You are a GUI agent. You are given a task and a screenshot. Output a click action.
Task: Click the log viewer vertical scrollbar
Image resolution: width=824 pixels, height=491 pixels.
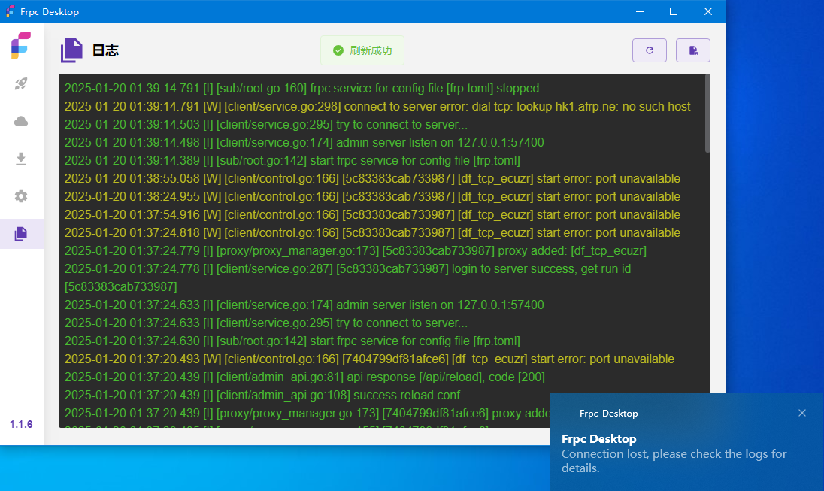pyautogui.click(x=707, y=114)
